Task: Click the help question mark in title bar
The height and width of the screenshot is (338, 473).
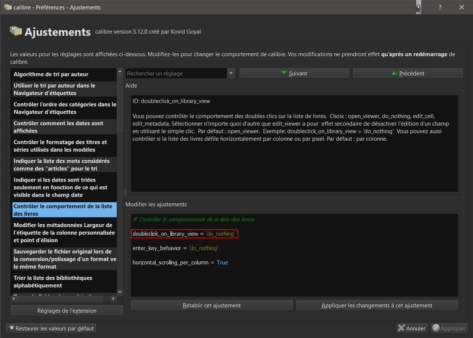Action: 440,7
